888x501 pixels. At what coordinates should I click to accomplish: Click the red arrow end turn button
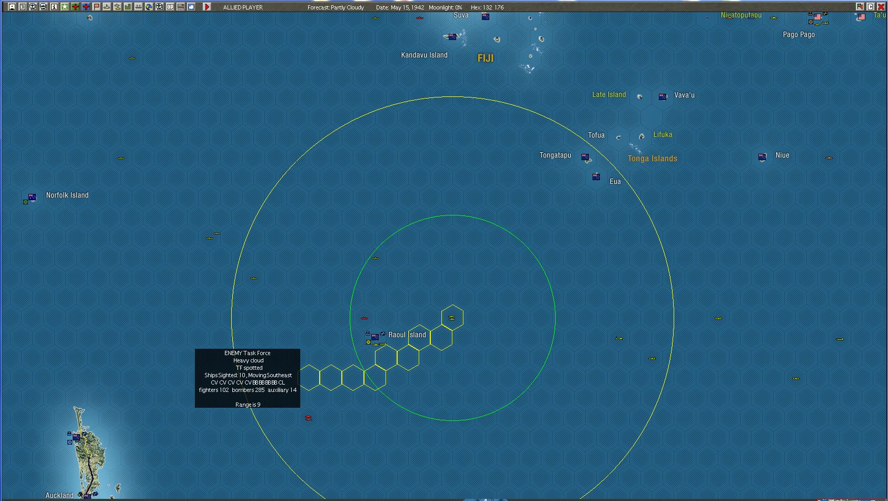(207, 7)
